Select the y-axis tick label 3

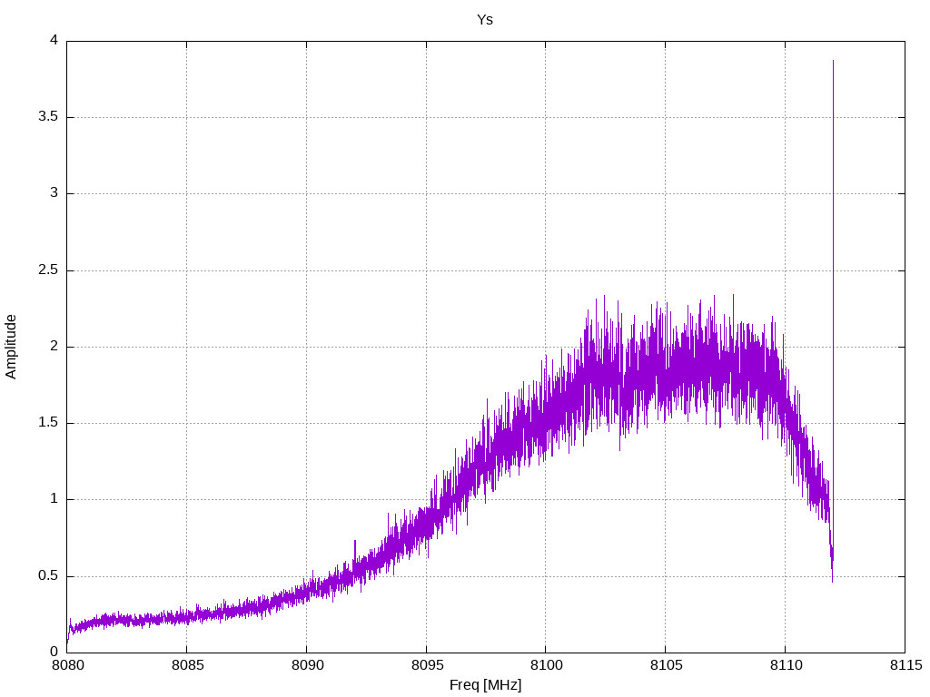(54, 193)
